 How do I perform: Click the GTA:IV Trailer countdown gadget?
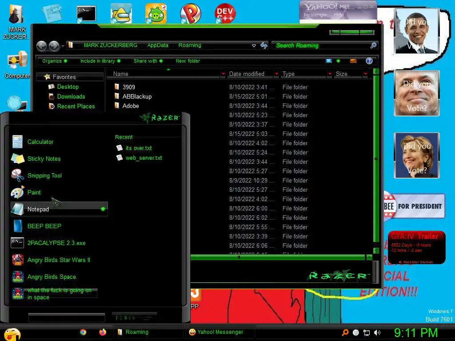[417, 247]
